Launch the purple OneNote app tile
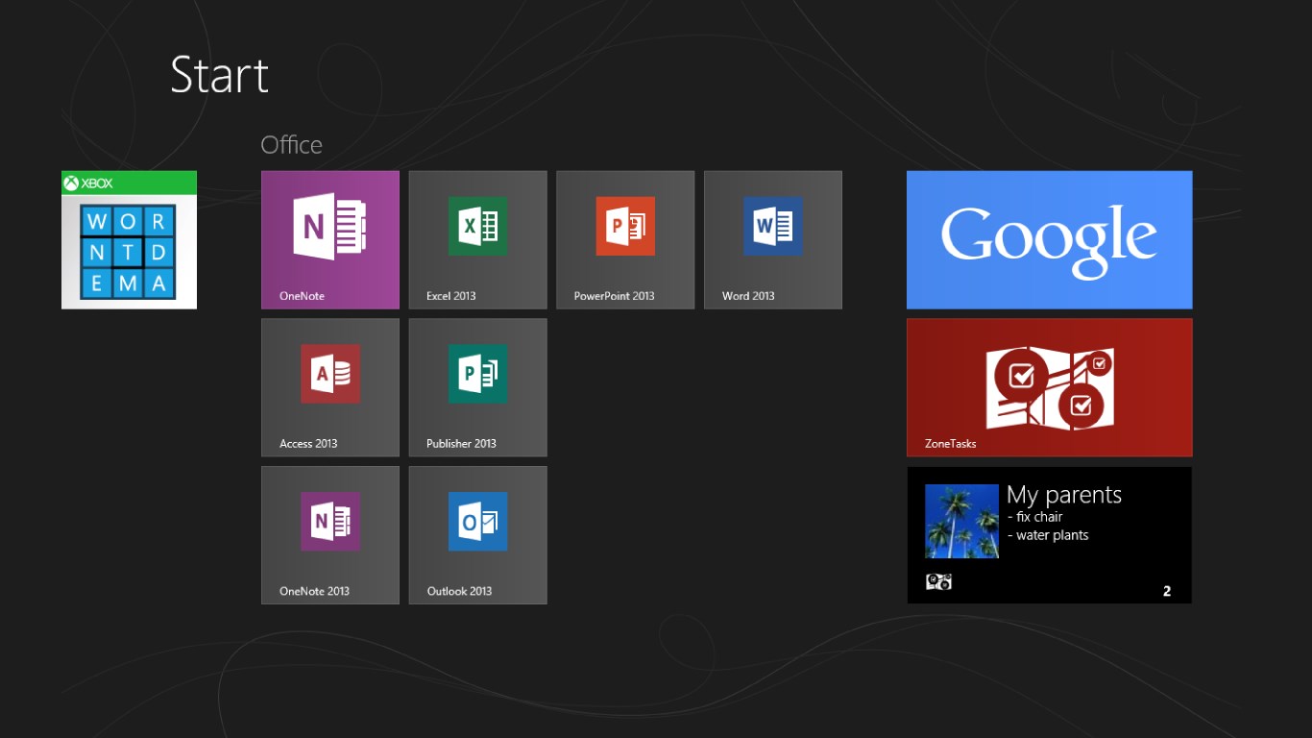 point(330,240)
